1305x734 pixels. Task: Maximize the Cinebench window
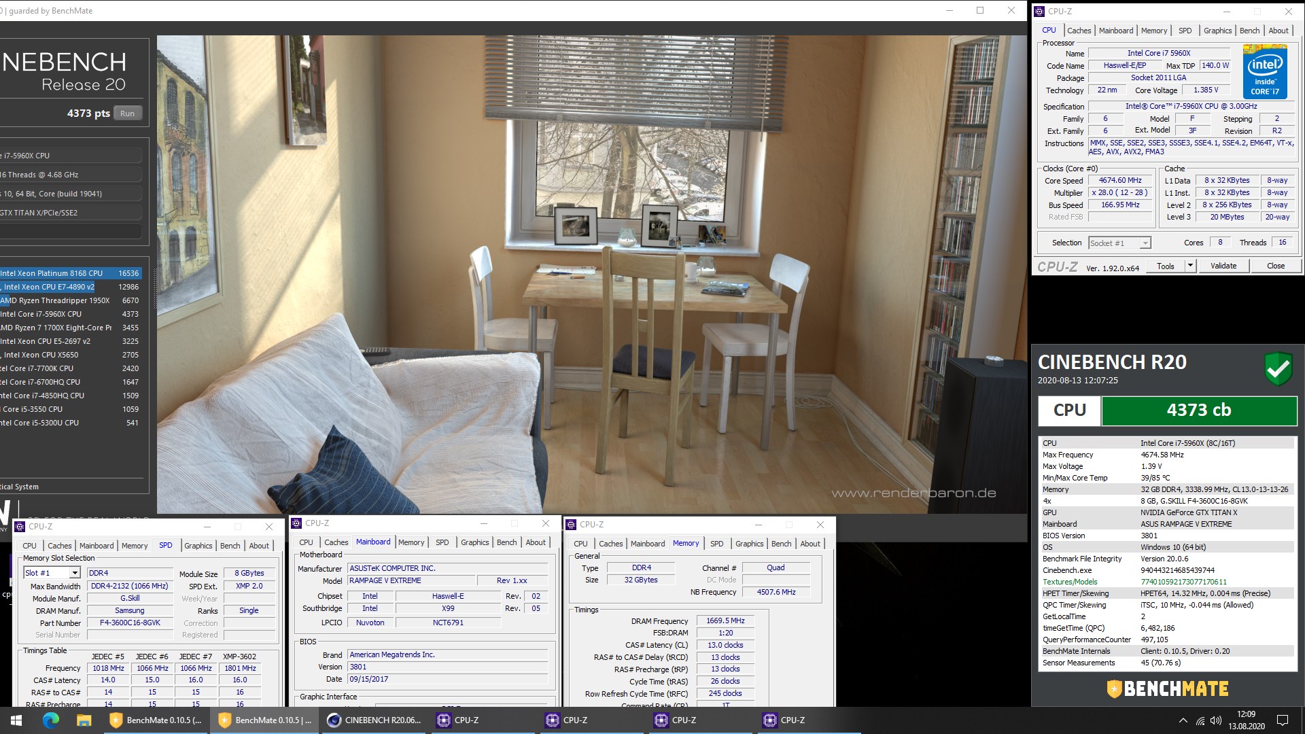(980, 10)
